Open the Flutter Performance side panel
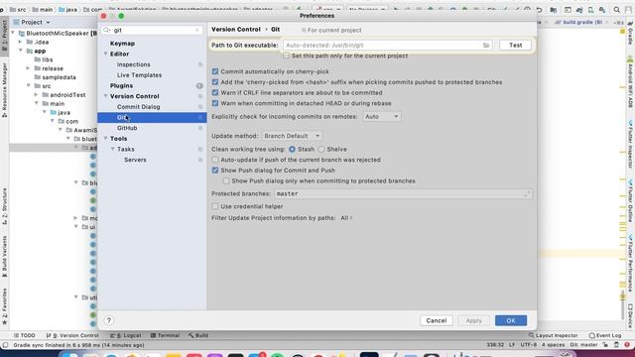Viewport: 635px width, 357px height. [630, 263]
